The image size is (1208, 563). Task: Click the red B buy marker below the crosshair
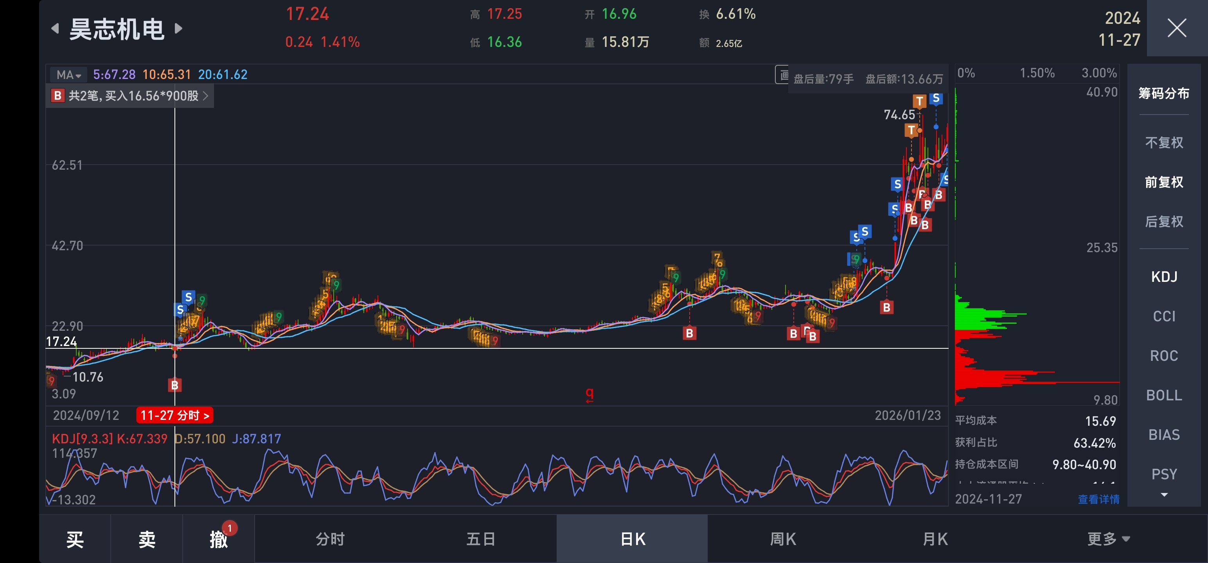tap(174, 385)
